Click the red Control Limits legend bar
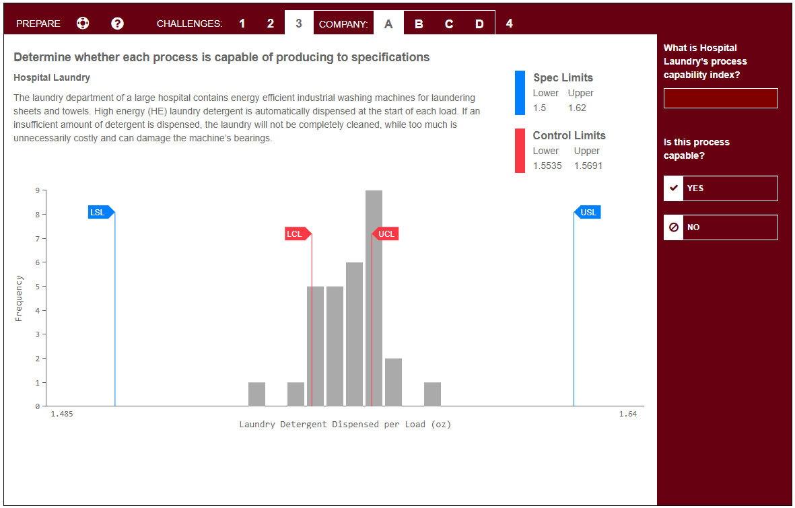 point(519,151)
